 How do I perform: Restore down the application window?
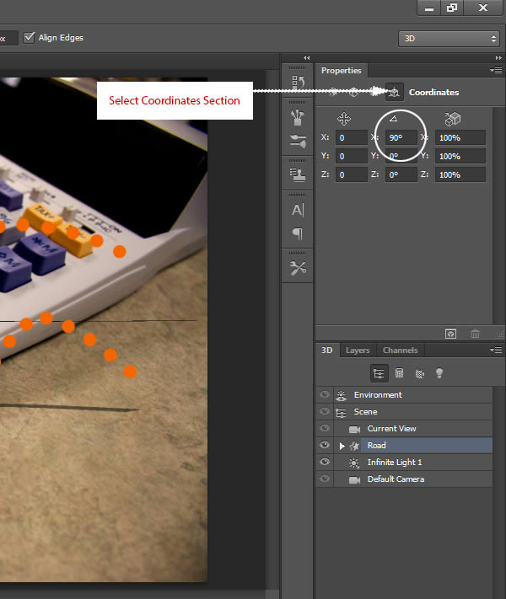click(x=452, y=8)
